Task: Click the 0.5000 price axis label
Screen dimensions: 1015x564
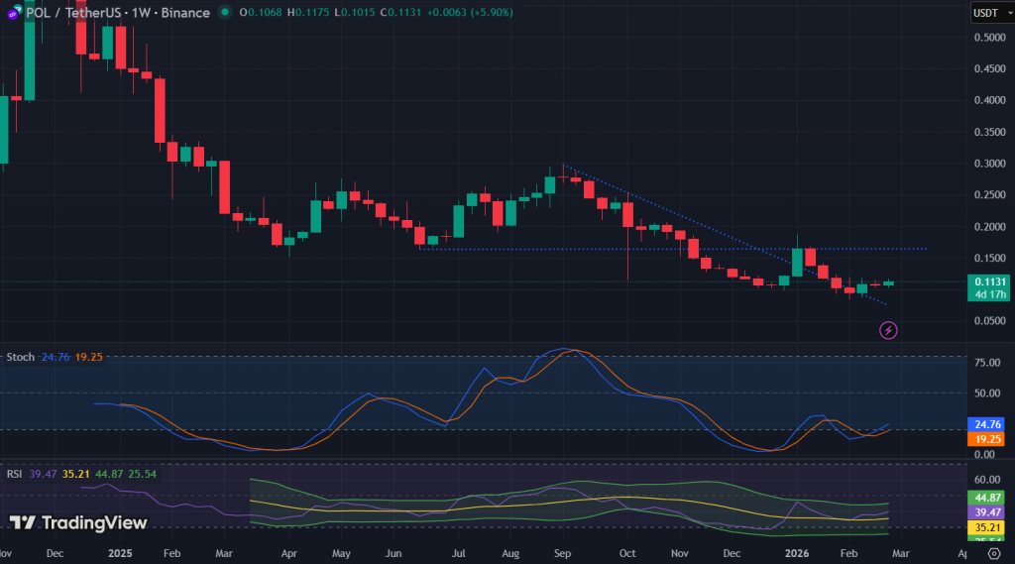Action: [x=987, y=38]
